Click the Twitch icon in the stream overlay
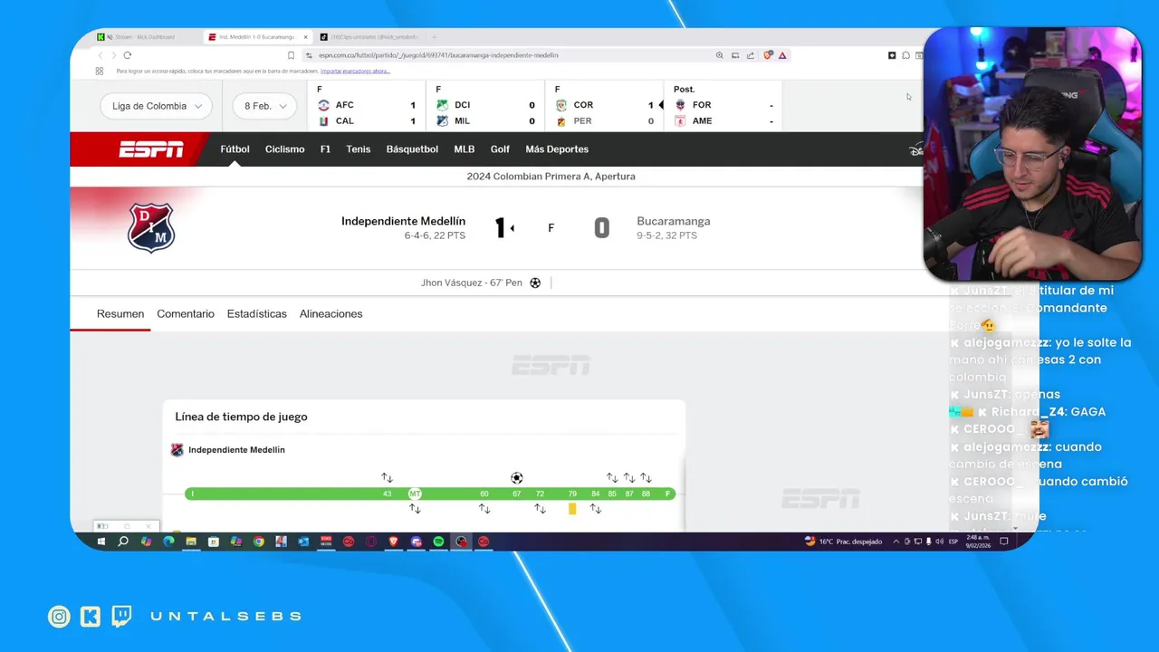The image size is (1159, 652). (121, 617)
